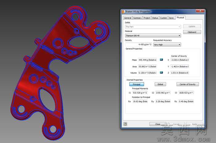
Task: Click the calculator icon next to Volume
Action: coord(161,73)
